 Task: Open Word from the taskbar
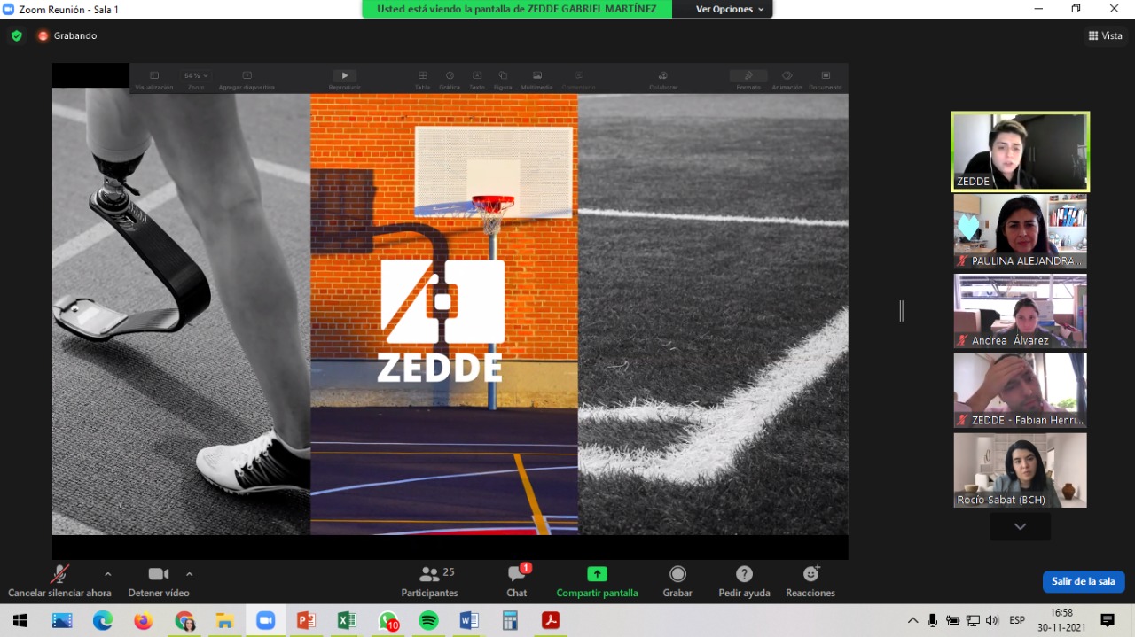[x=469, y=620]
